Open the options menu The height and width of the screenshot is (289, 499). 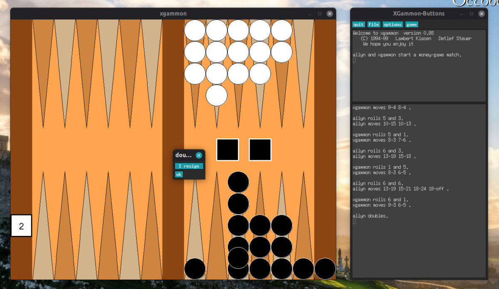click(393, 24)
